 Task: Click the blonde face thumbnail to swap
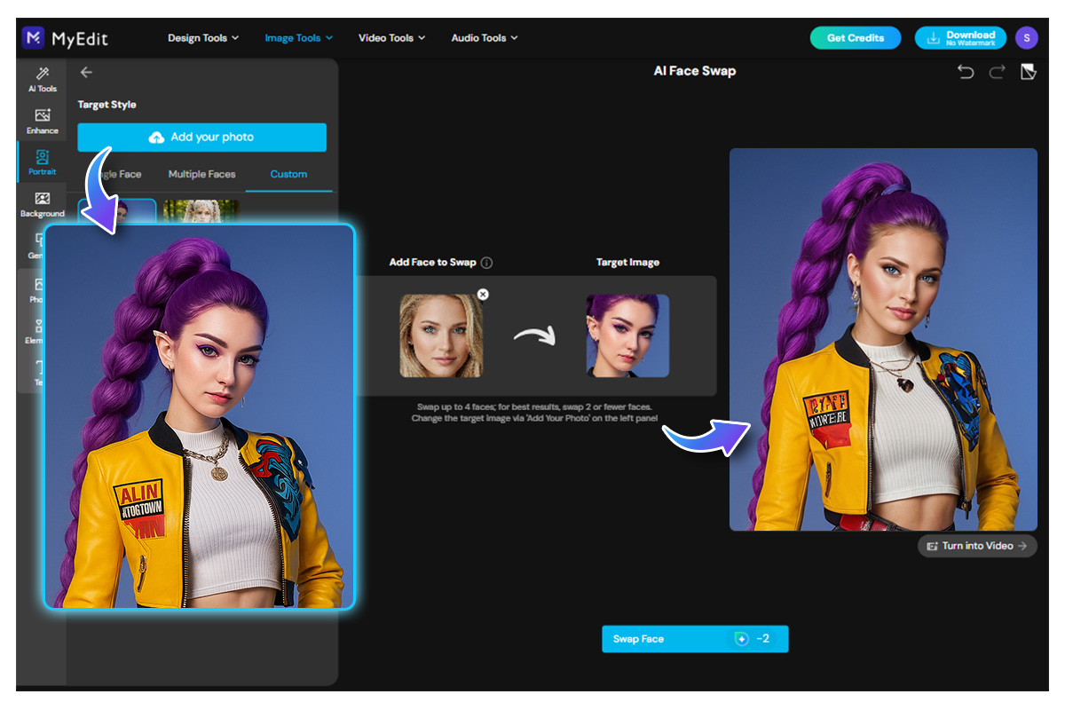[441, 335]
